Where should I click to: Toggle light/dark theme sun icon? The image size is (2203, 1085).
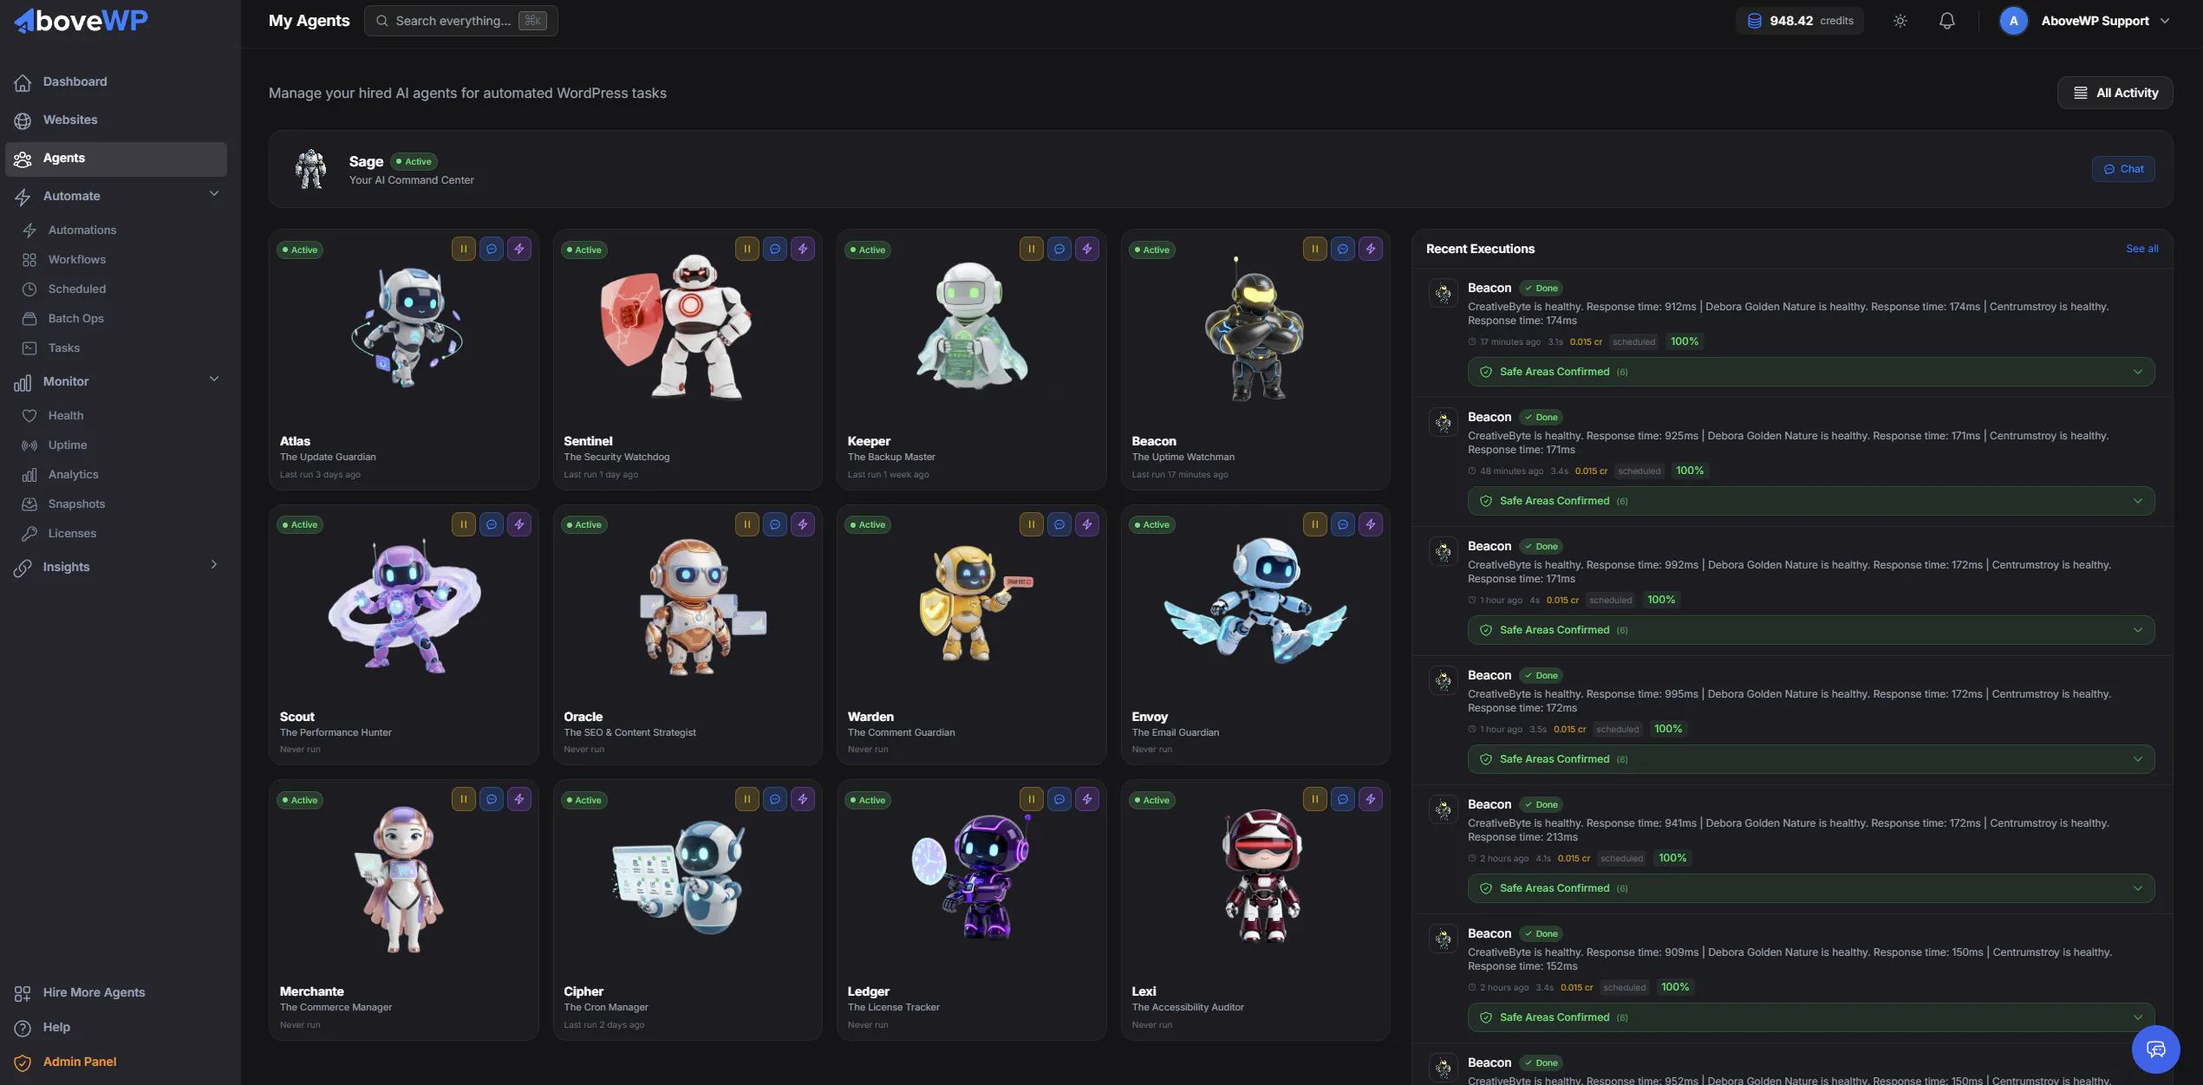pyautogui.click(x=1900, y=21)
